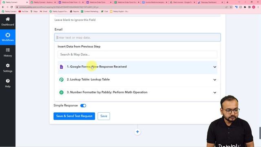Open the Pabbly Support bookmark
Viewport: 261px width, 147px height.
tap(58, 11)
